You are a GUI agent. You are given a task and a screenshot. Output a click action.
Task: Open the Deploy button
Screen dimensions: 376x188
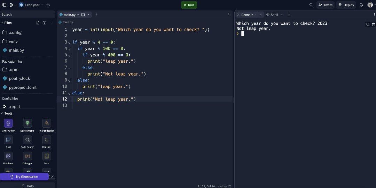[346, 5]
